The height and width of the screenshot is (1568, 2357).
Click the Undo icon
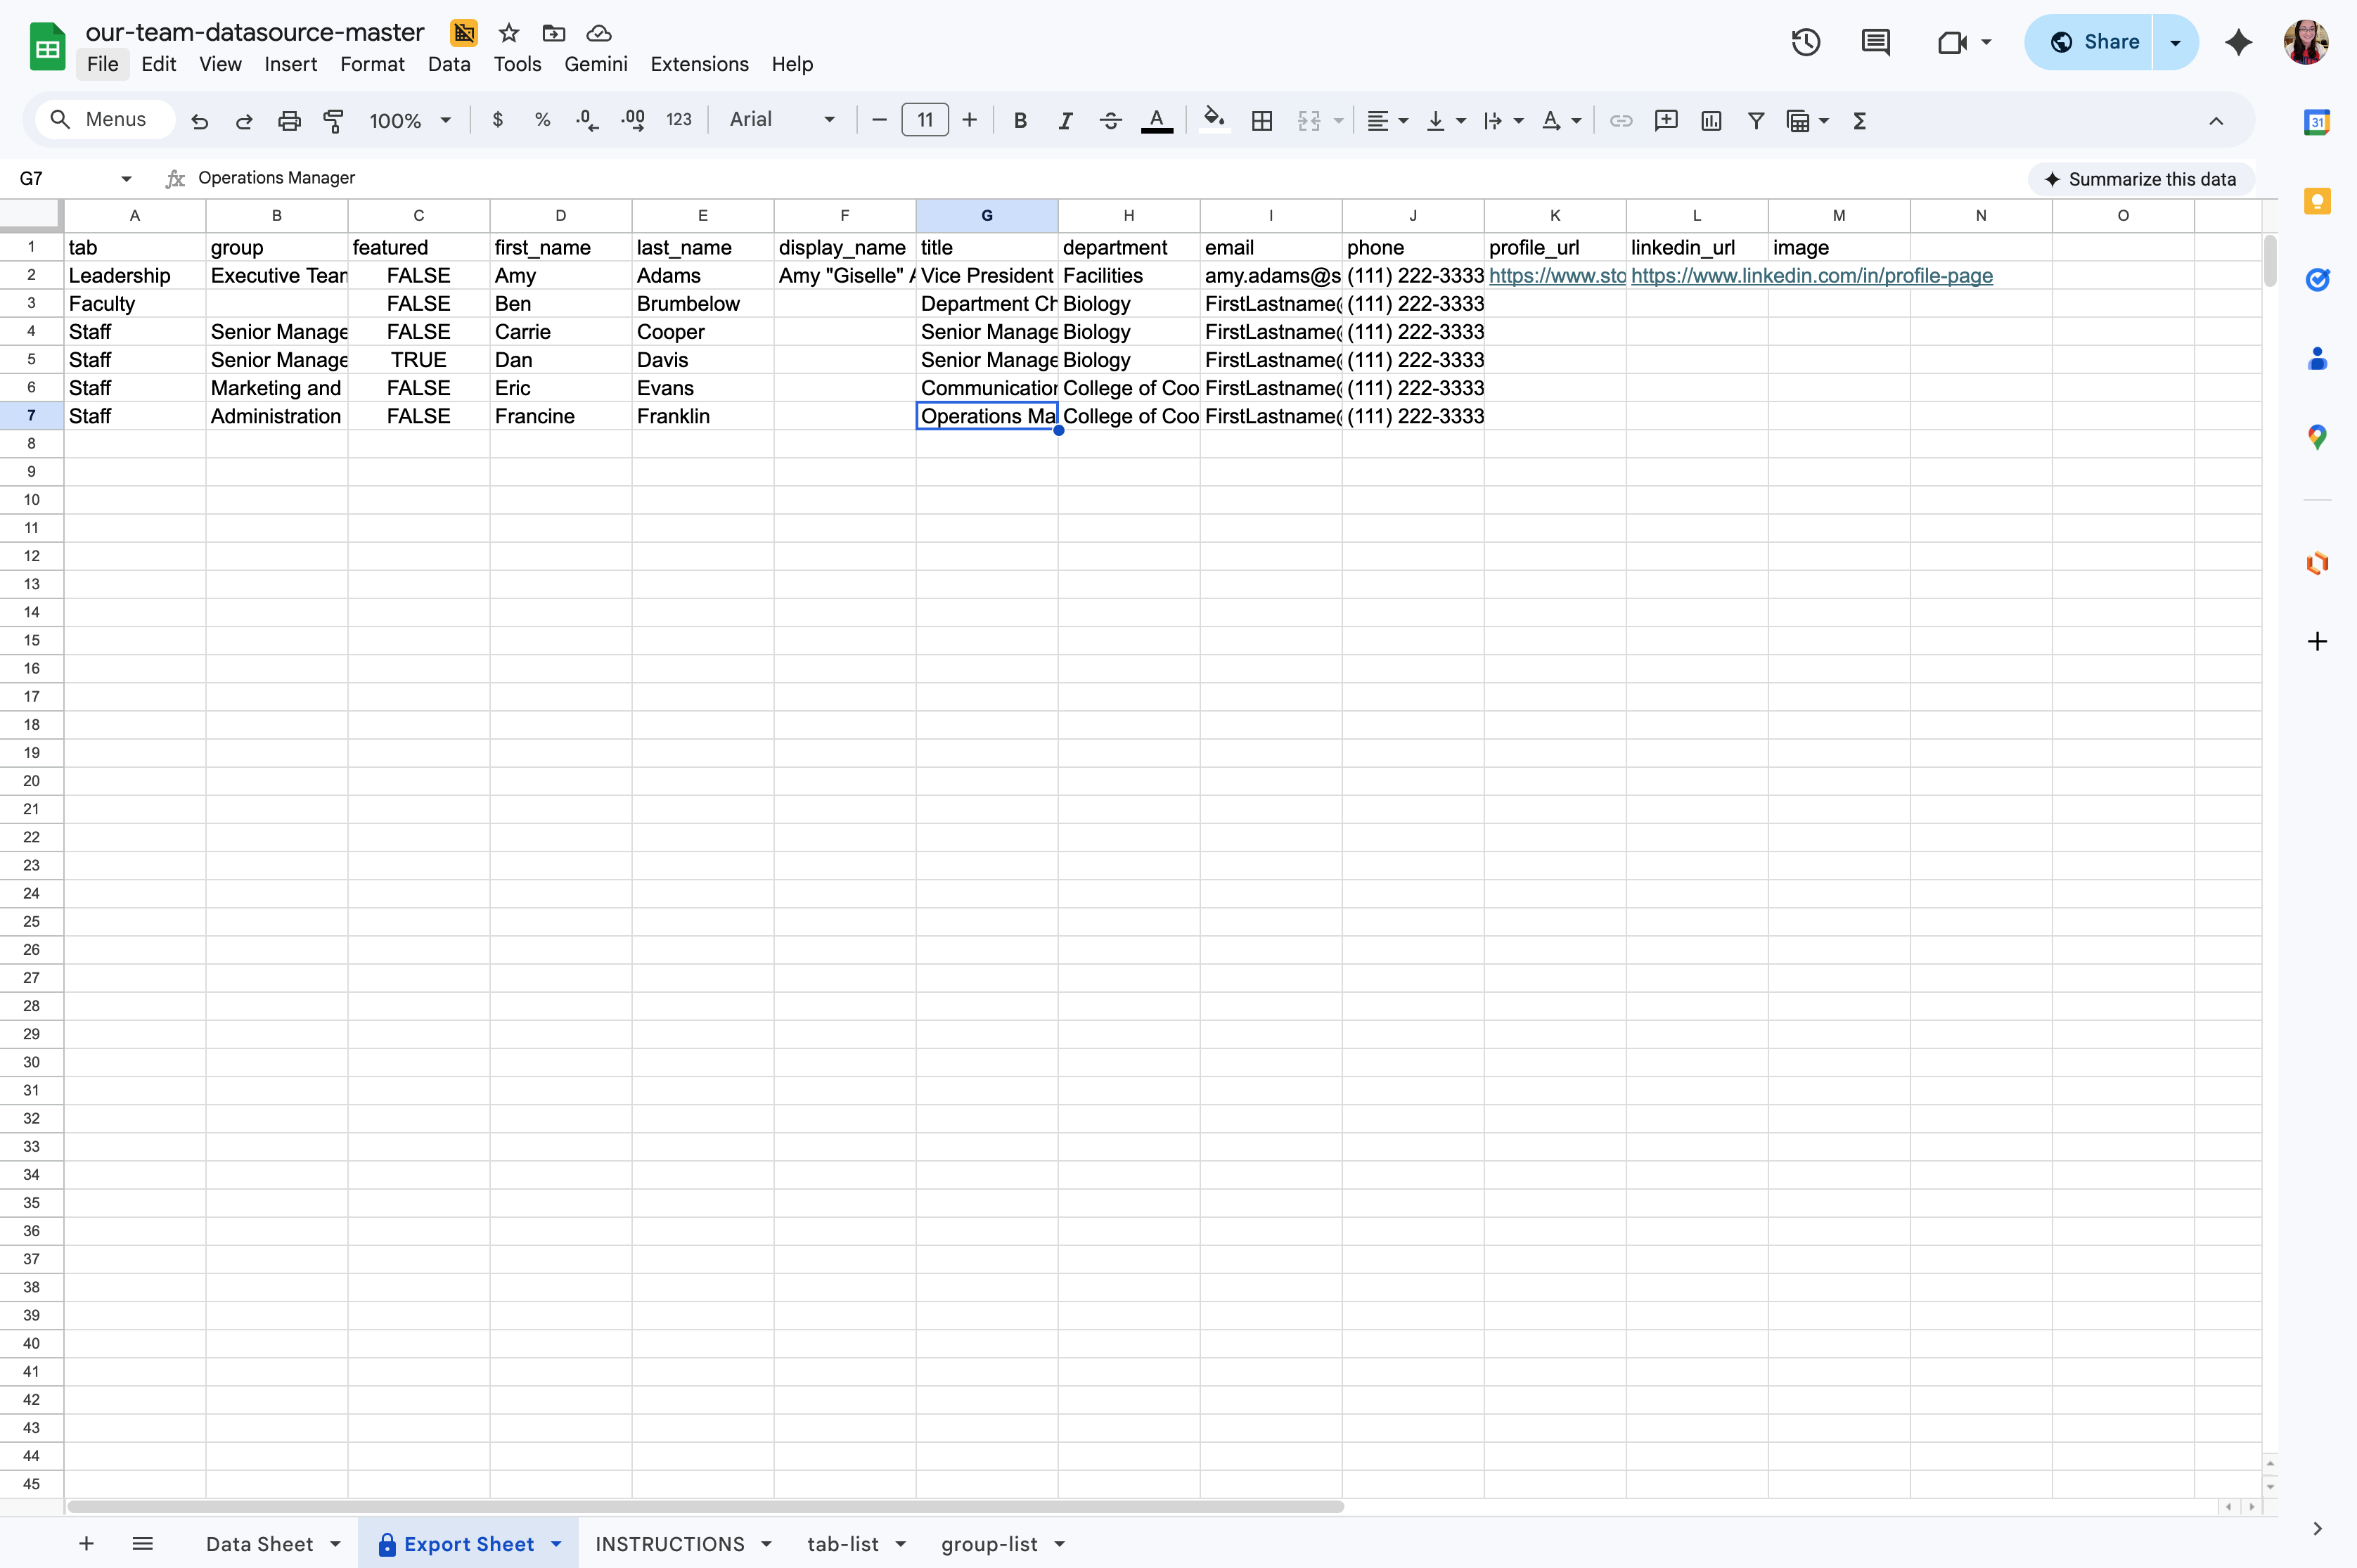200,121
